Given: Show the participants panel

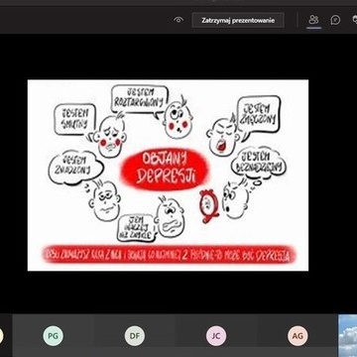Looking at the screenshot, I should 313,20.
